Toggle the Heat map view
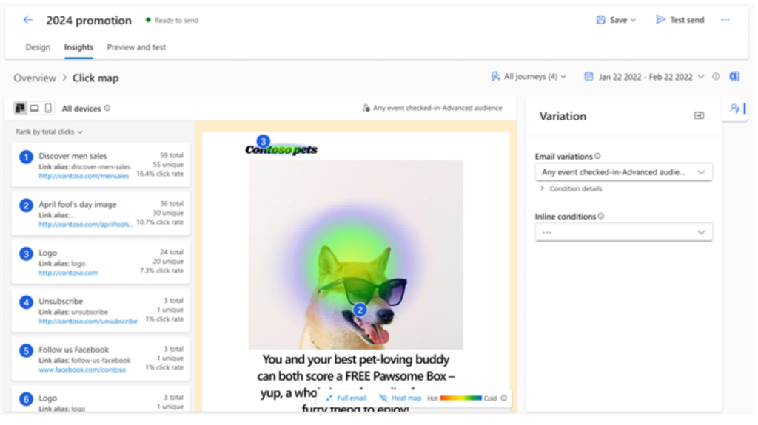The width and height of the screenshot is (758, 425). point(400,398)
